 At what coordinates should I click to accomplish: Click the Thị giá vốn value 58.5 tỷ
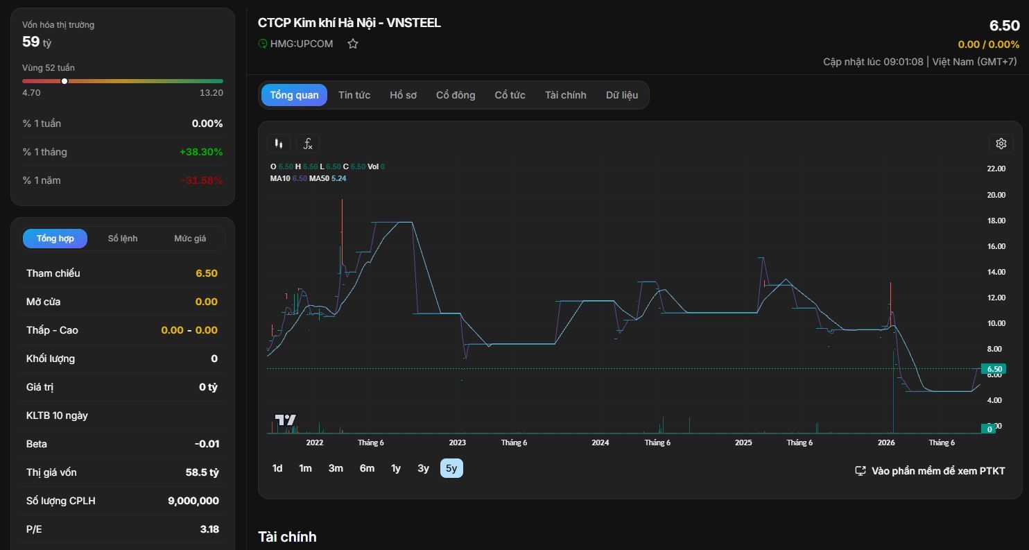[202, 472]
